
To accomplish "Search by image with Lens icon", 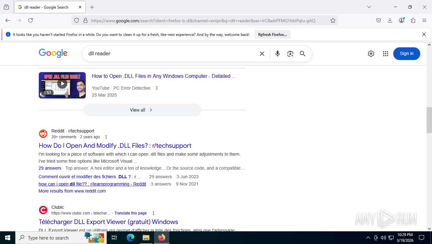I will [290, 54].
